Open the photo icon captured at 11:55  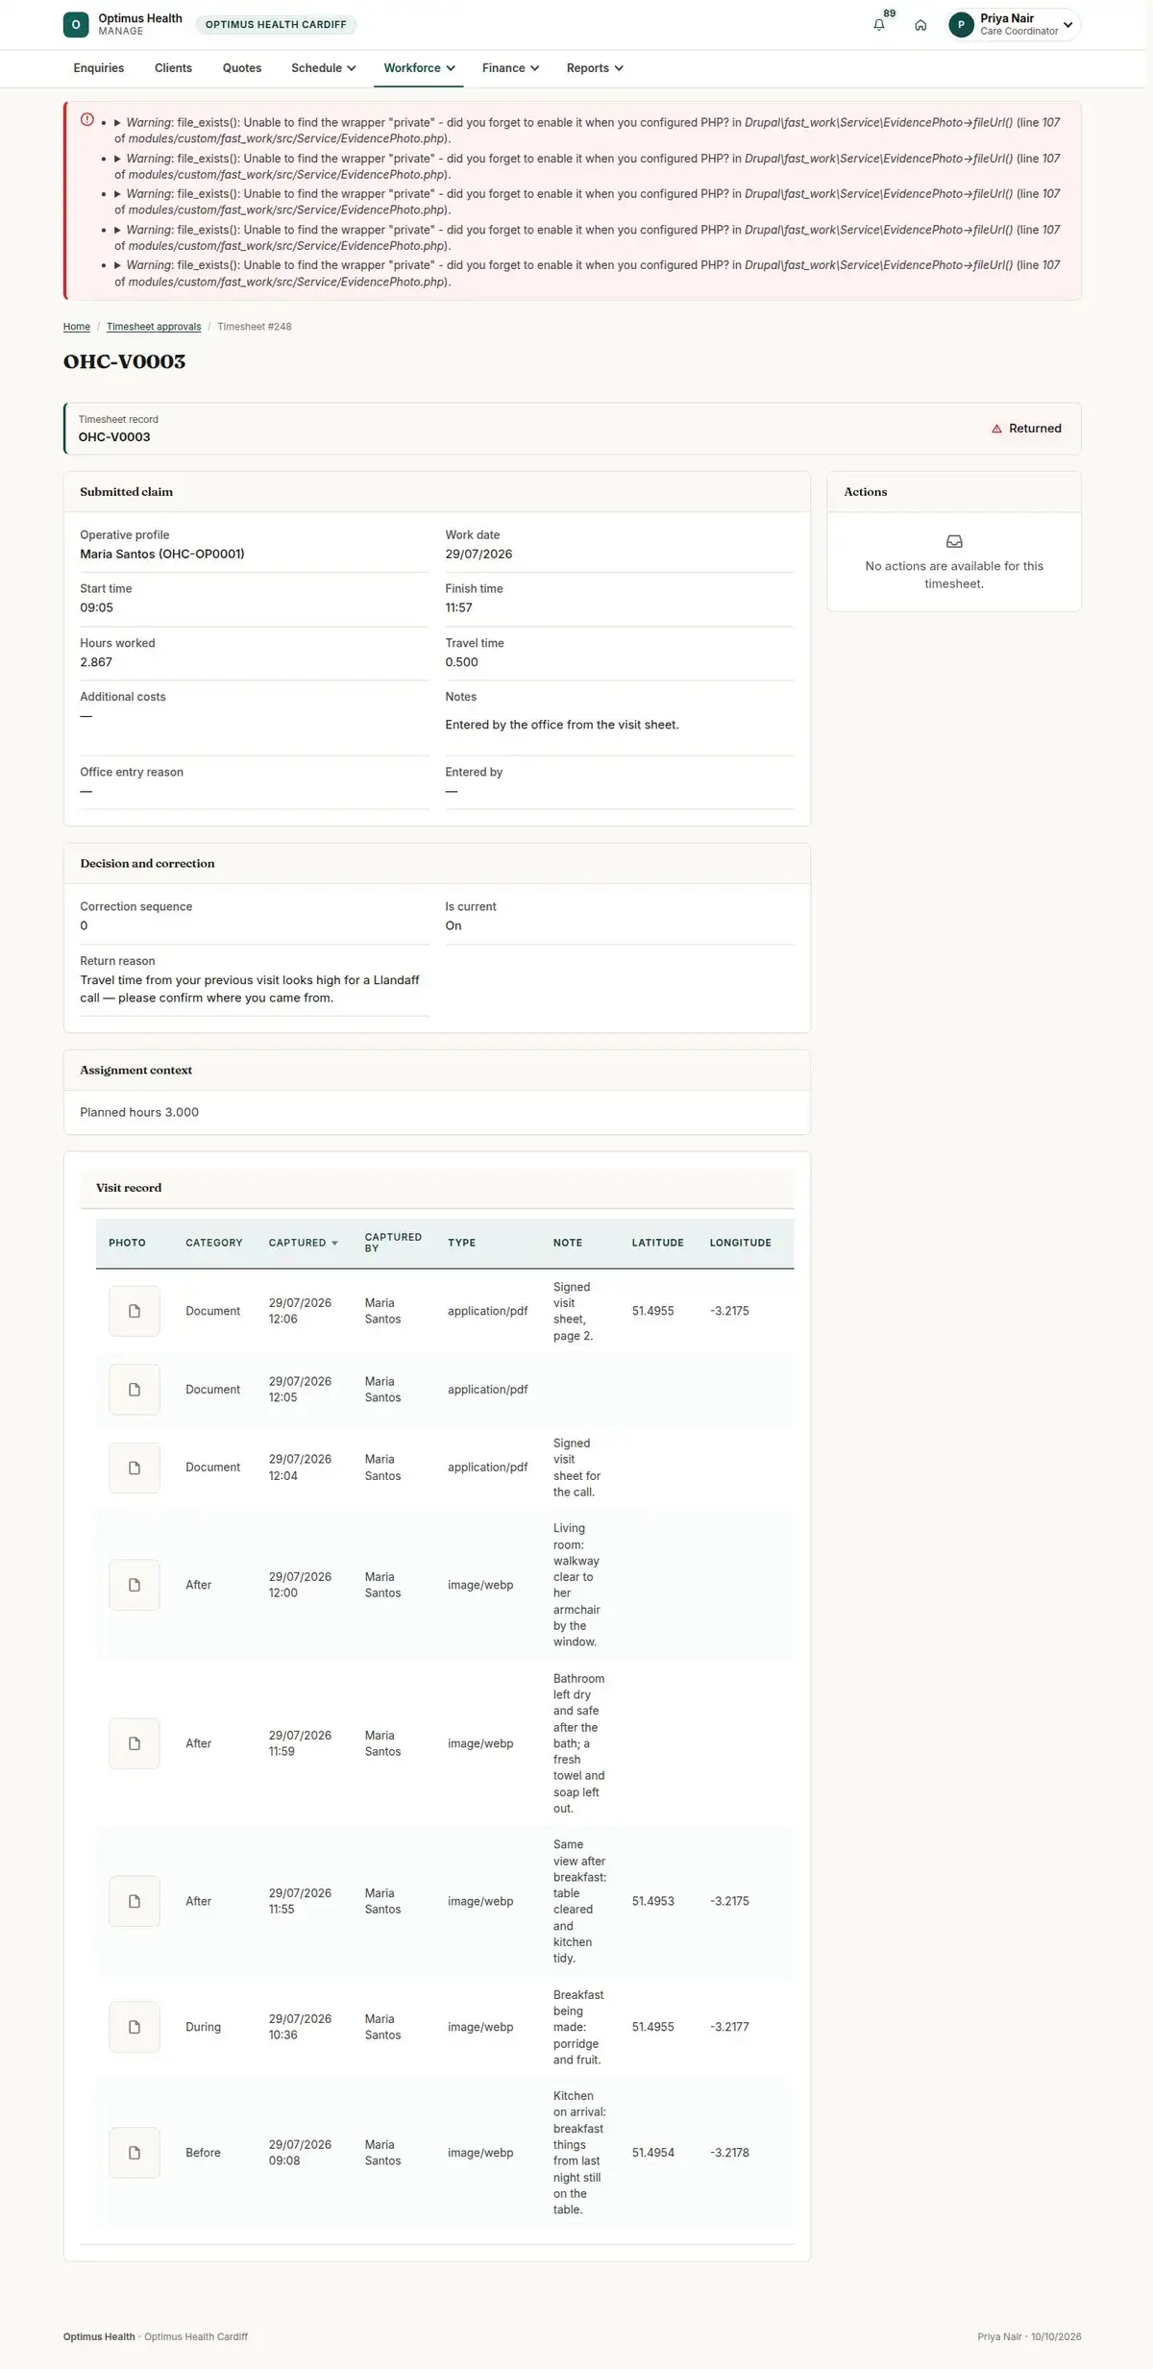click(135, 1901)
